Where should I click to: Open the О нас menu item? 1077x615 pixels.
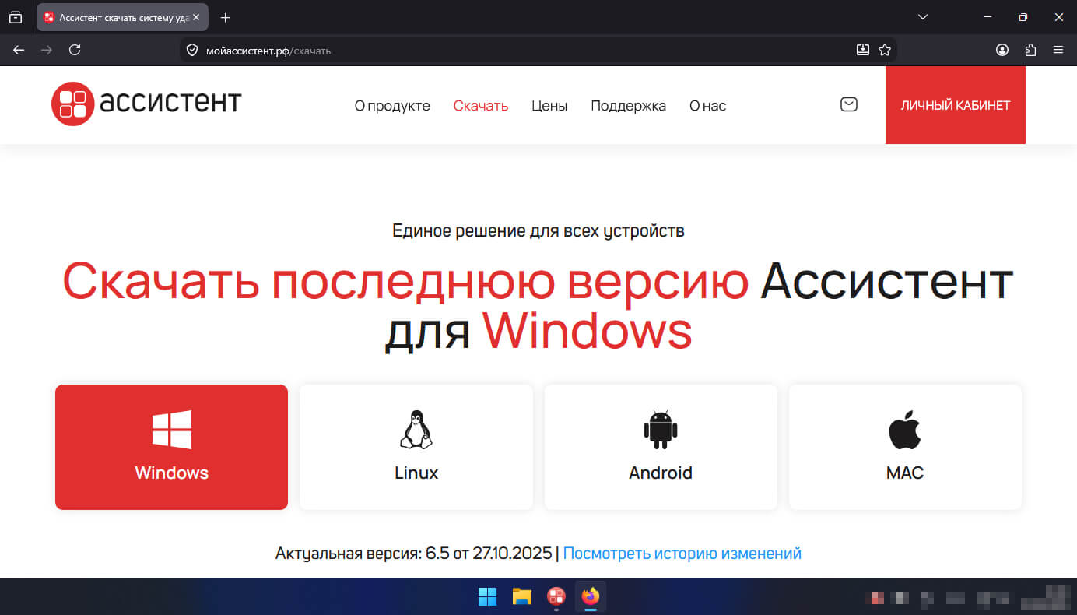tap(707, 106)
